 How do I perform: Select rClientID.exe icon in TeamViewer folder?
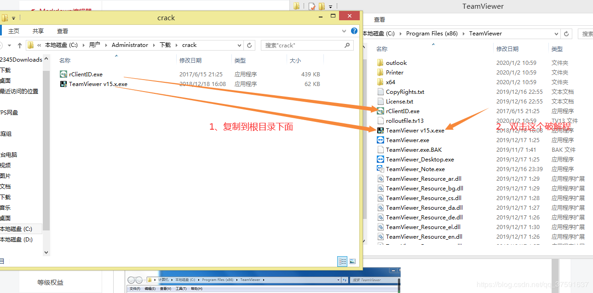380,111
